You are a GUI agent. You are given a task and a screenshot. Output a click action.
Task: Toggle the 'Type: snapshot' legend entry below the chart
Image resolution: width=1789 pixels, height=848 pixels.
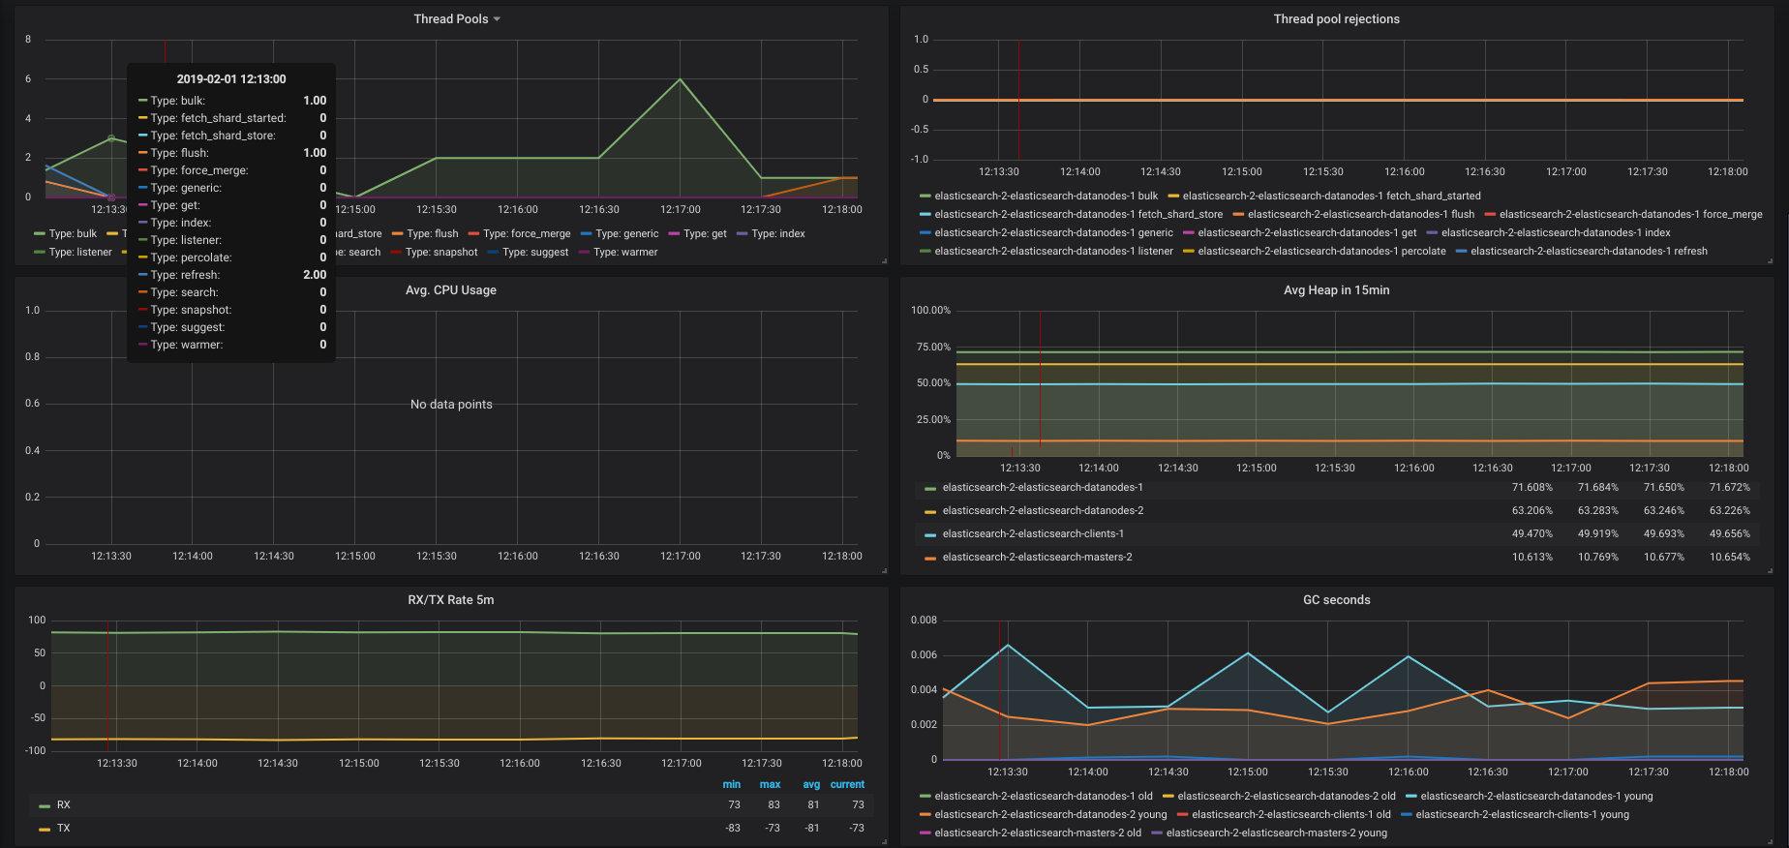tap(441, 252)
